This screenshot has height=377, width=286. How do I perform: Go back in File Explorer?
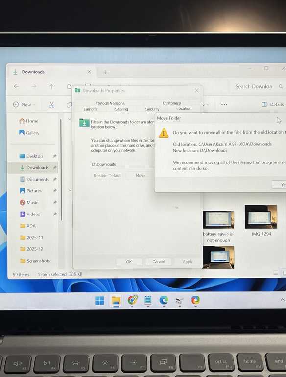[16, 86]
